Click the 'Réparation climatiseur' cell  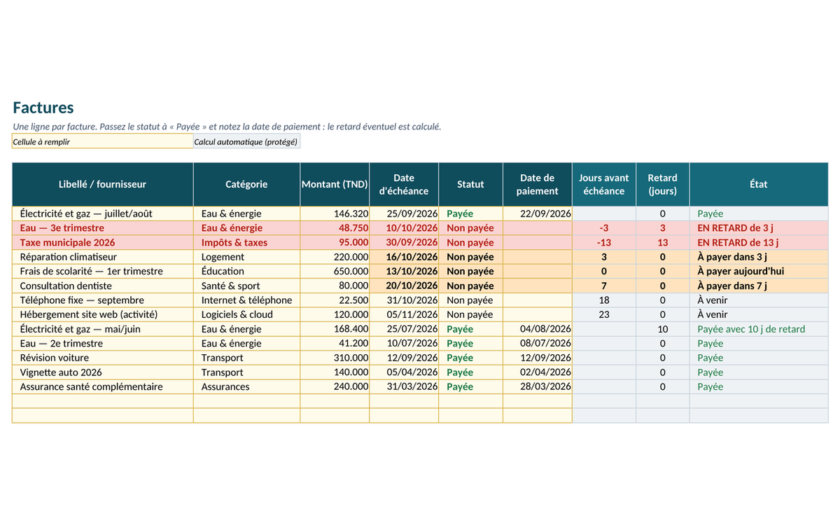(x=102, y=257)
